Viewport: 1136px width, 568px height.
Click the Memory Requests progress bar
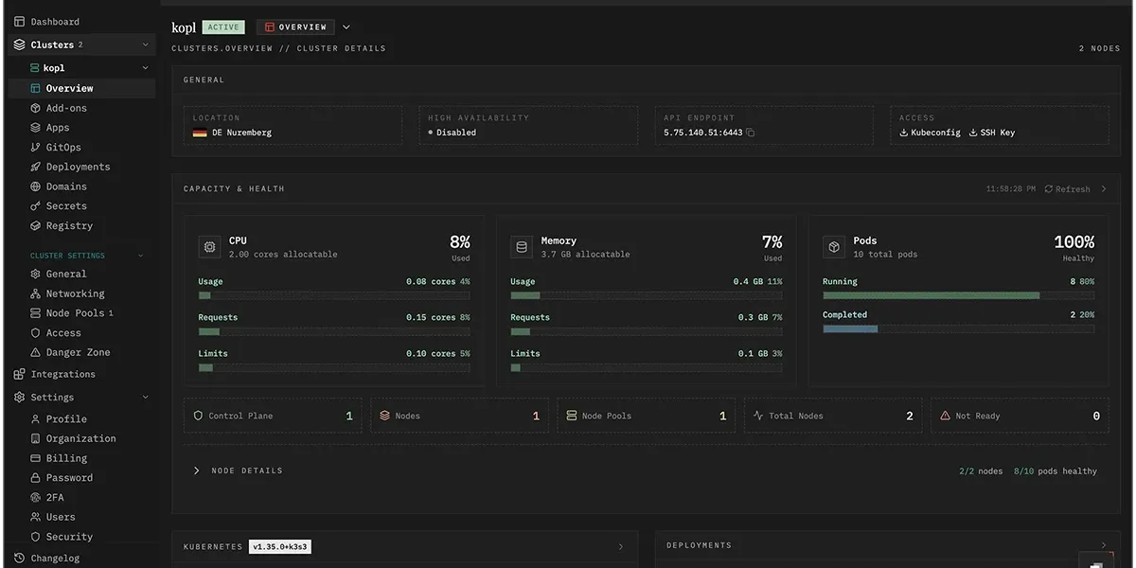647,331
